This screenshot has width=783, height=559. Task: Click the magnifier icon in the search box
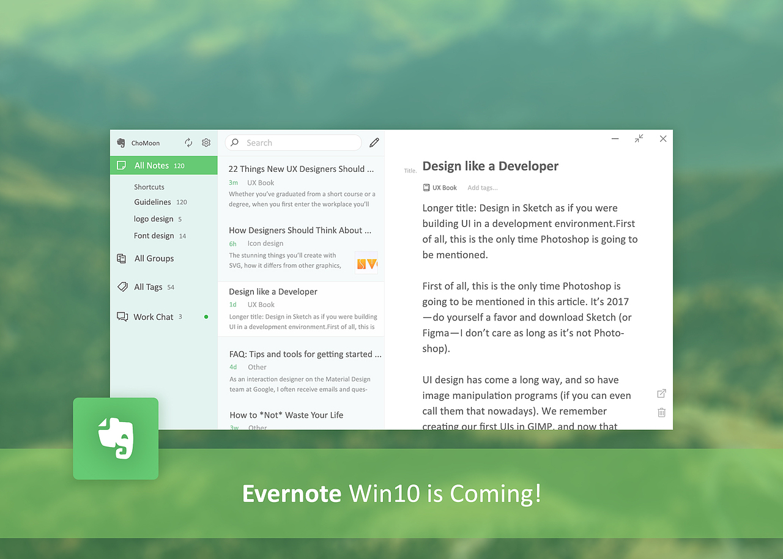234,143
